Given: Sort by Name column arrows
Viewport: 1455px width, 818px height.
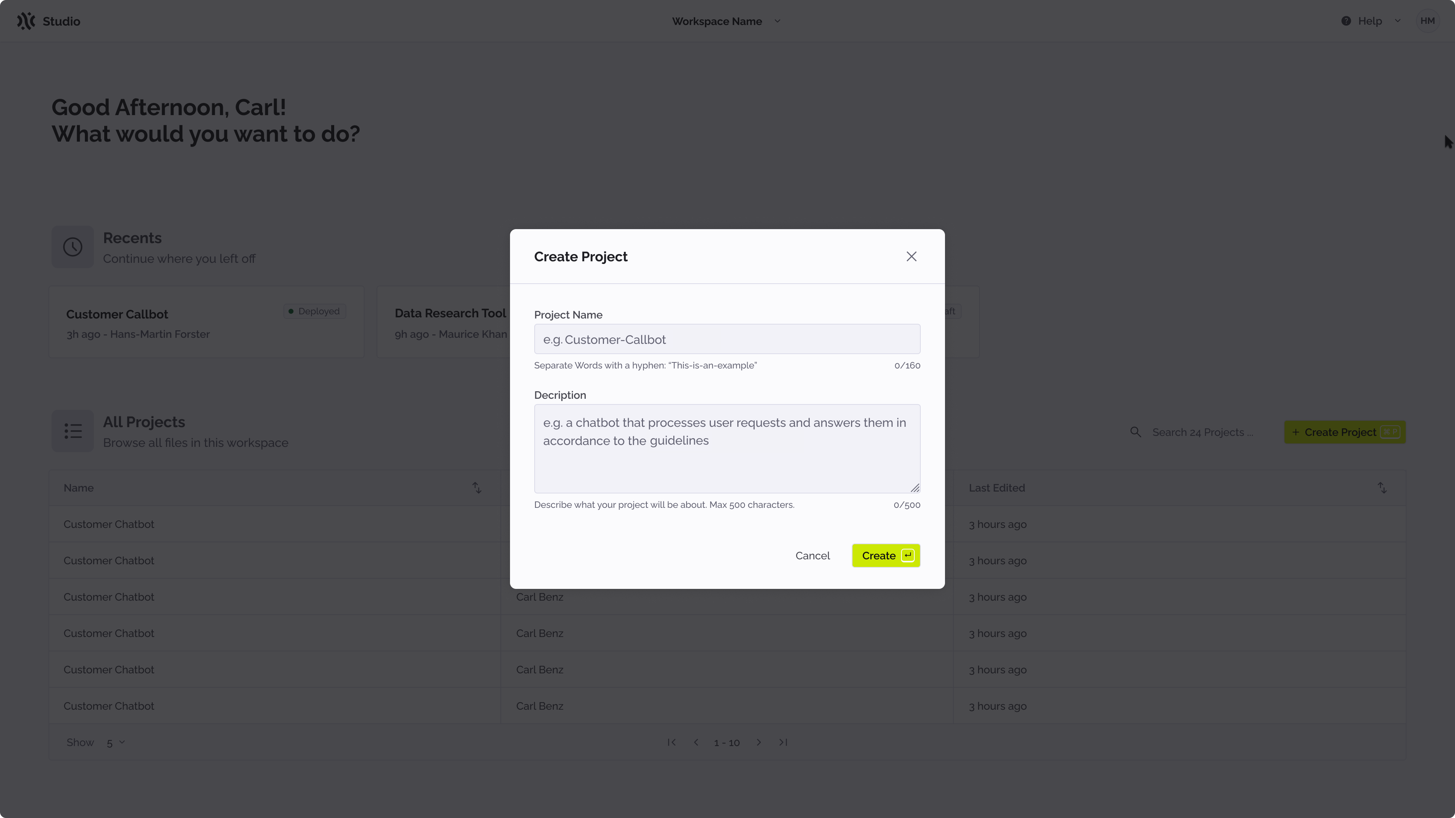Looking at the screenshot, I should click(x=477, y=488).
